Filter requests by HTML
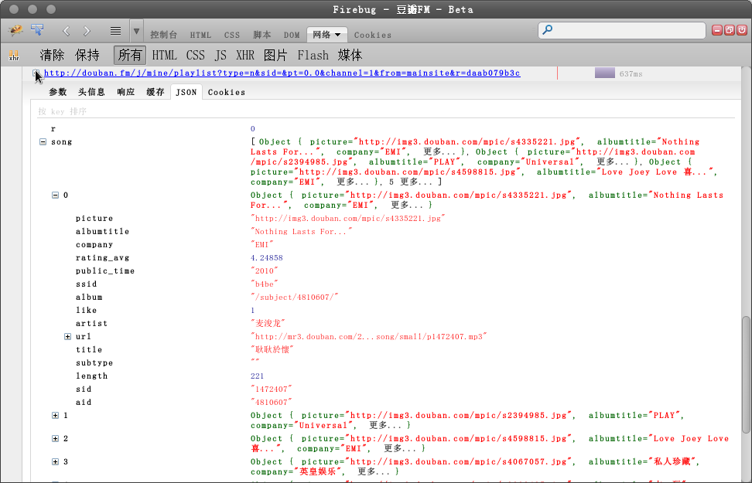Image resolution: width=752 pixels, height=483 pixels. [x=165, y=55]
